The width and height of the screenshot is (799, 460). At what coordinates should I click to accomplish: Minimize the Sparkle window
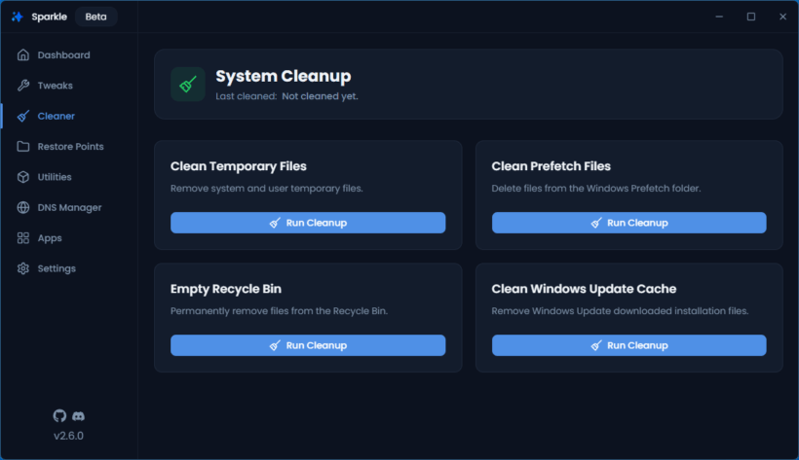(x=719, y=17)
